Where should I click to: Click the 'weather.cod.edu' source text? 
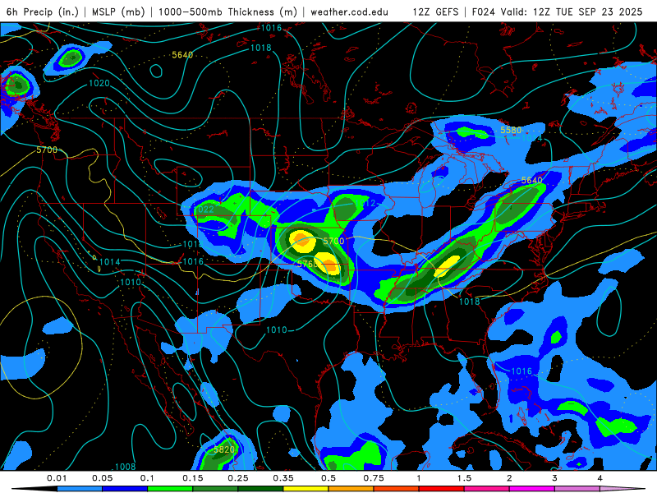[350, 12]
